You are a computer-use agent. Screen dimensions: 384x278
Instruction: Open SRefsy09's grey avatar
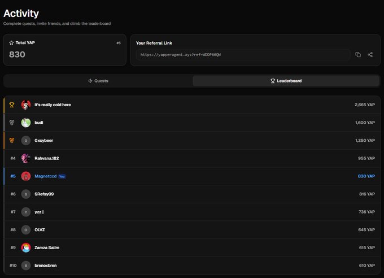pyautogui.click(x=26, y=194)
